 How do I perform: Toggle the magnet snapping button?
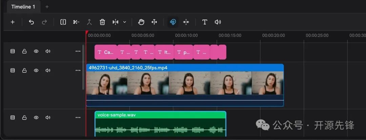pos(173,22)
